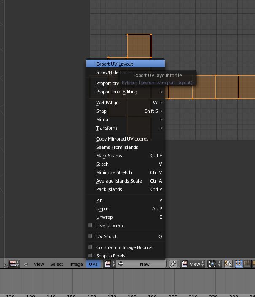
Task: Expand the Proportional Editing submenu
Action: (126, 92)
